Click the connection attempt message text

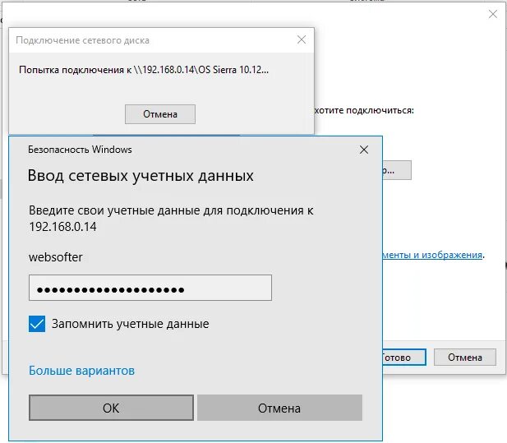click(x=144, y=70)
